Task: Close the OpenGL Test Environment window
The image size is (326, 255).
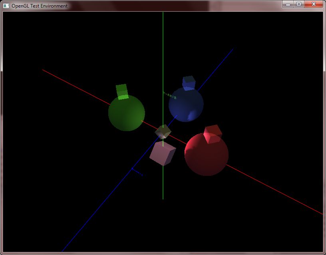Action: pos(313,4)
